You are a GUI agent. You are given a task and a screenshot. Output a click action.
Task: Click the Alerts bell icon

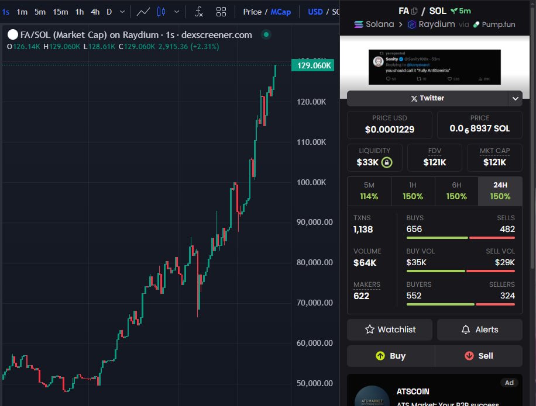tap(466, 329)
